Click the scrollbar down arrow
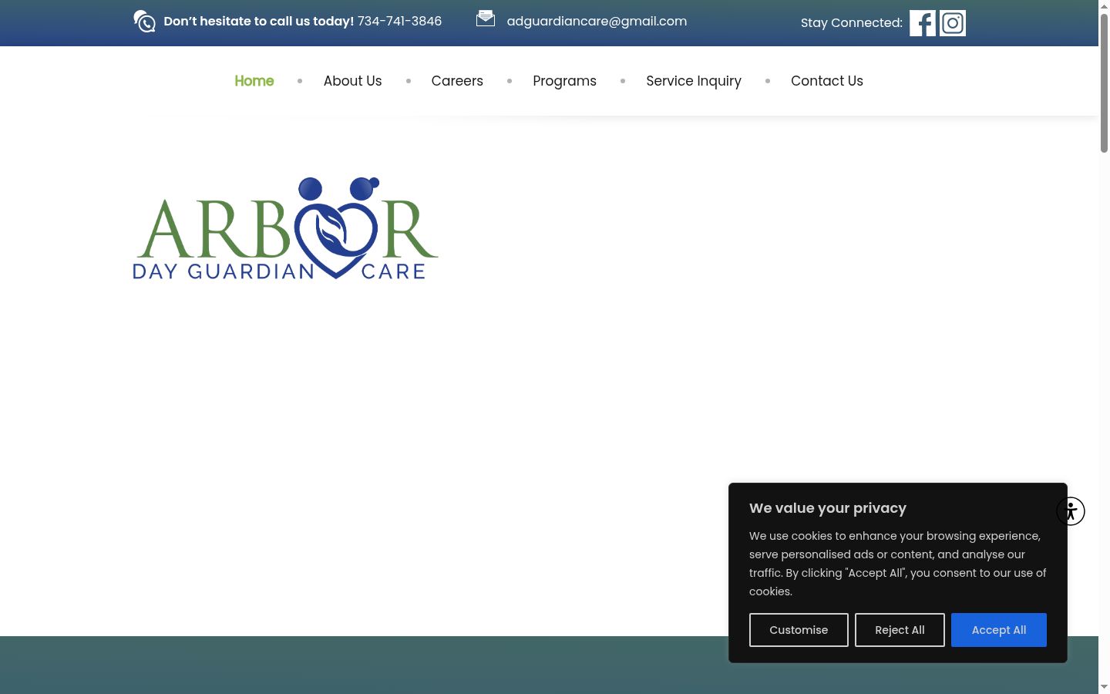Image resolution: width=1110 pixels, height=694 pixels. (1104, 687)
